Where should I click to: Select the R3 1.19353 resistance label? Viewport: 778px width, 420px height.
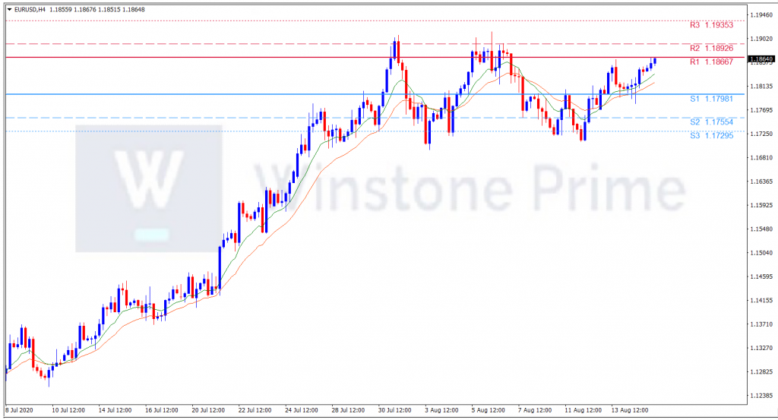click(x=711, y=25)
